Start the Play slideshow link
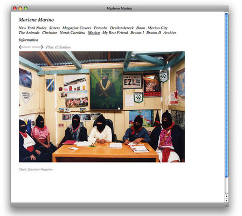The width and height of the screenshot is (242, 216). (x=59, y=47)
